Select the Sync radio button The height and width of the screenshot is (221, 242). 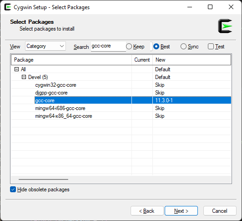tap(183, 47)
